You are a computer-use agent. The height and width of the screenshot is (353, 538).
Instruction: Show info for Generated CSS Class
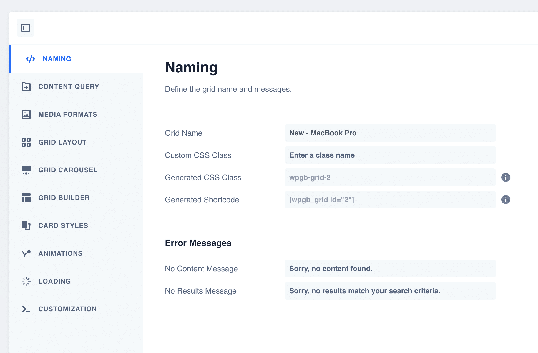click(506, 177)
